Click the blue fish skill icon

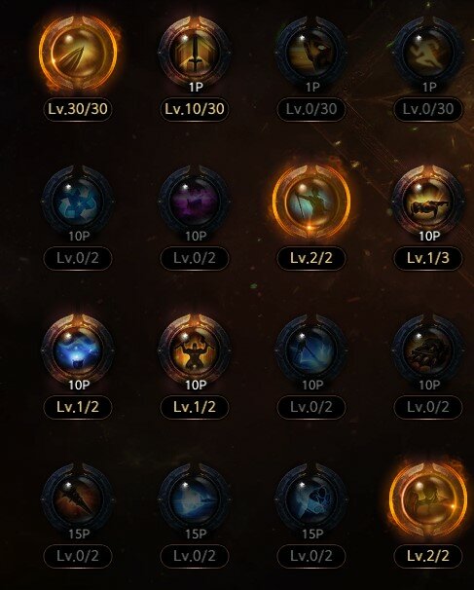coord(195,498)
